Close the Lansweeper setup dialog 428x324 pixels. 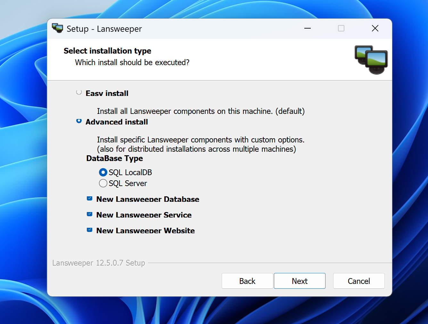pos(375,29)
